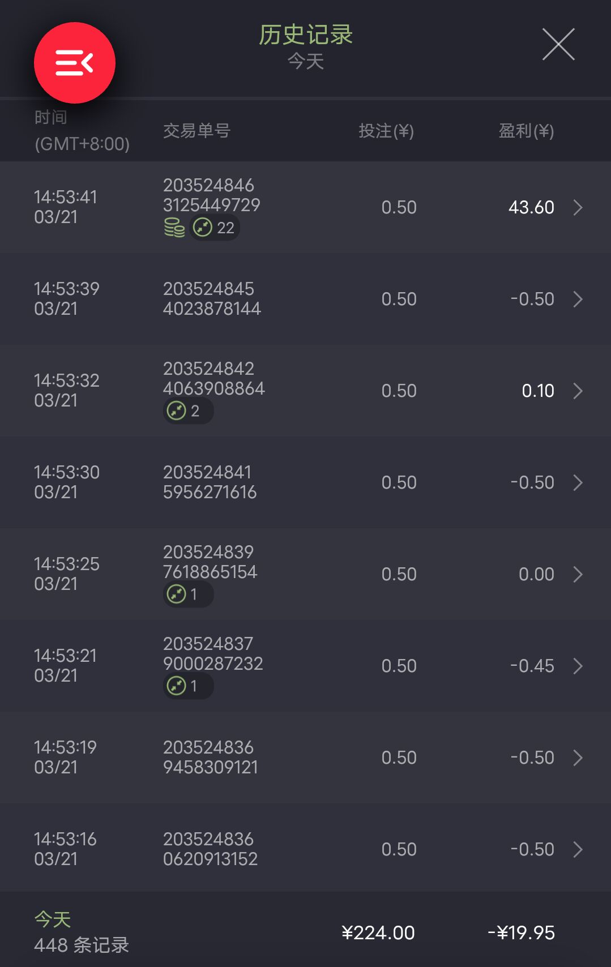Expand the -0.45 profit record chevron
Screen dimensions: 611x967
[578, 666]
